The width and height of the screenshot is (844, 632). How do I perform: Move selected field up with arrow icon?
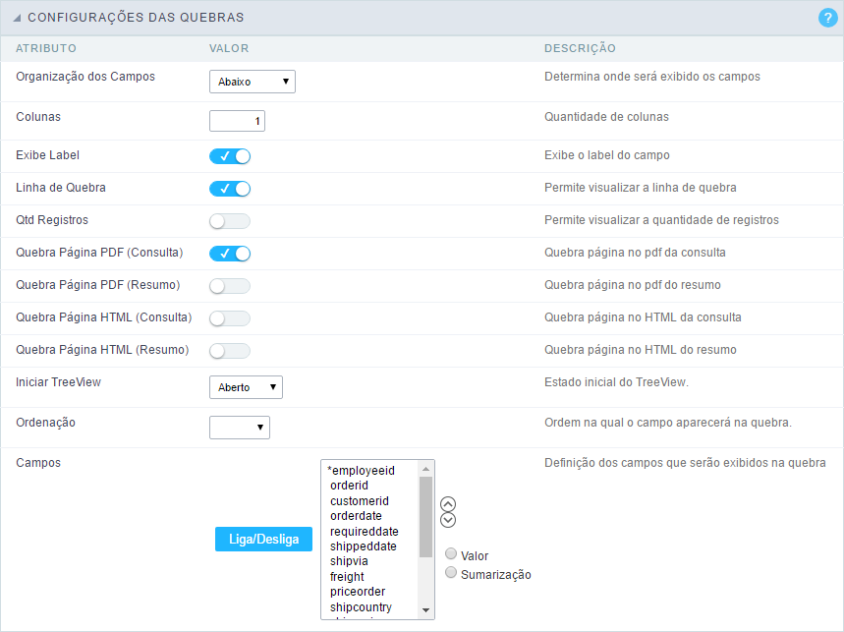pos(448,504)
